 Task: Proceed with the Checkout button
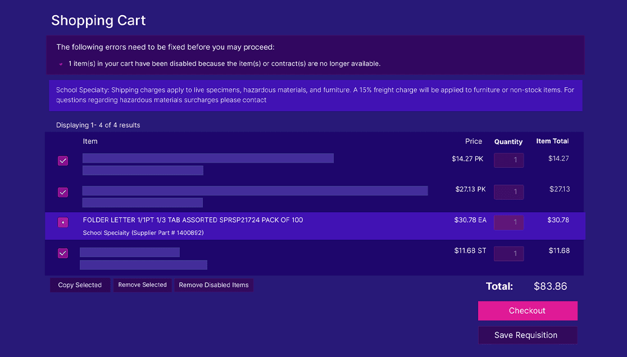click(x=527, y=311)
